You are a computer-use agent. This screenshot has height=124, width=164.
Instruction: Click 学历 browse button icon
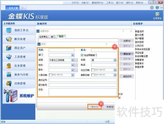(76, 65)
